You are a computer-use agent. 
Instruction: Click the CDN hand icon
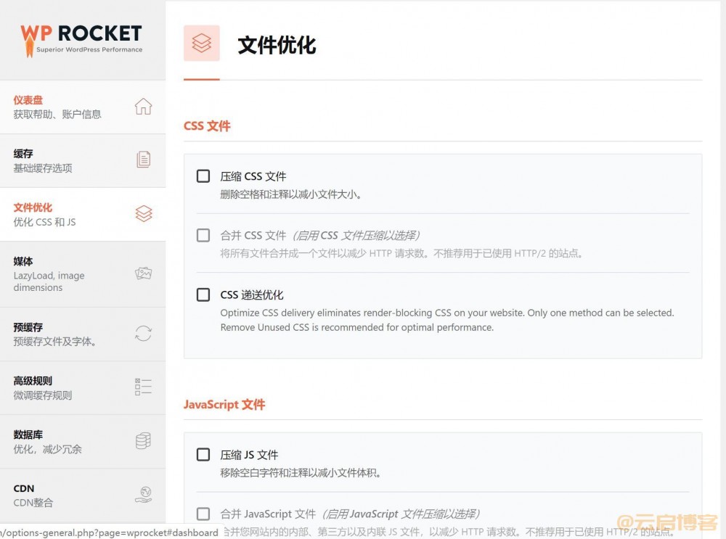click(x=143, y=493)
